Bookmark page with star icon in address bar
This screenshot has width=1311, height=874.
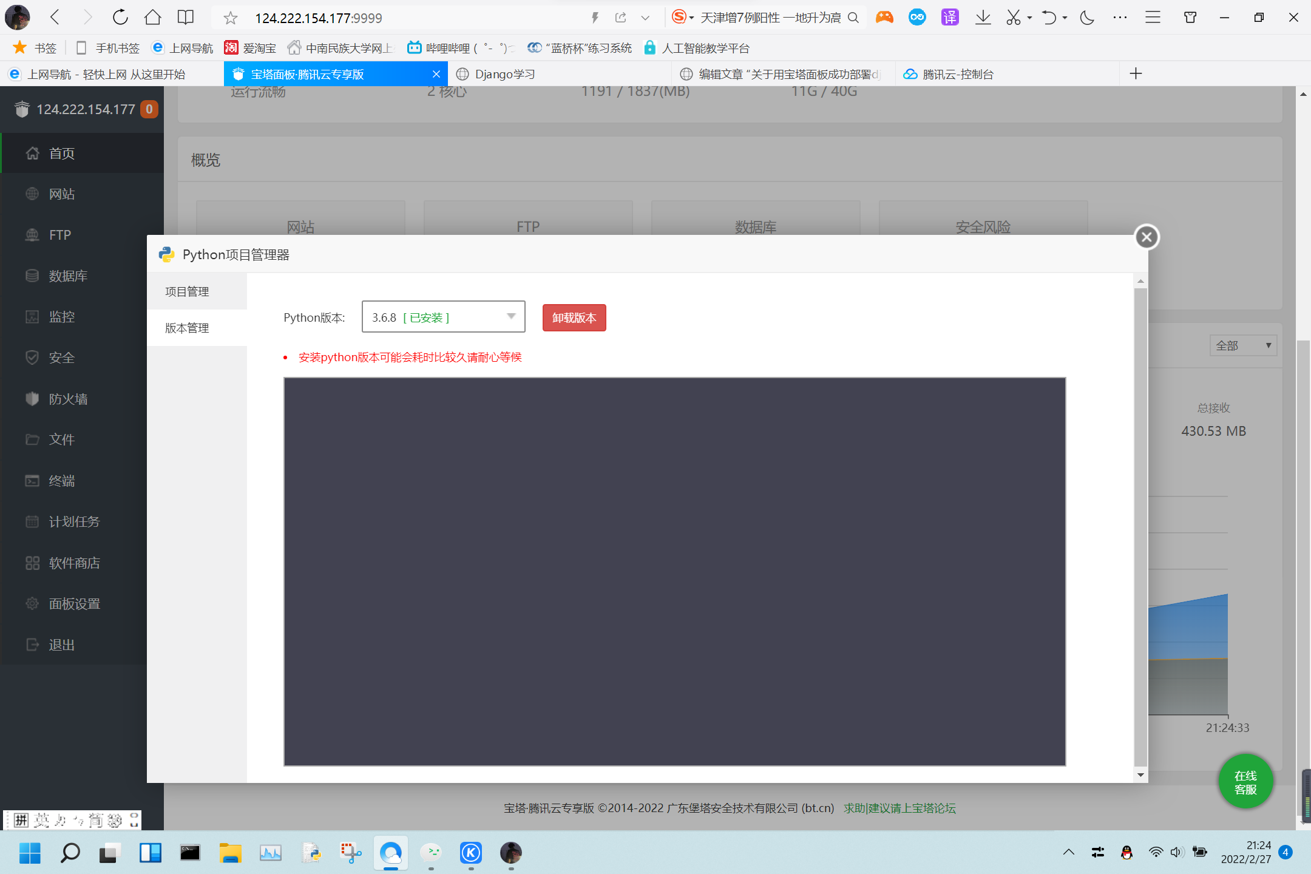click(x=230, y=18)
